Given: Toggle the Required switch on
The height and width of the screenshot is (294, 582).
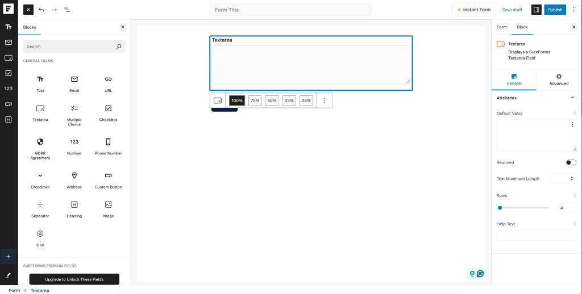Looking at the screenshot, I should (571, 162).
